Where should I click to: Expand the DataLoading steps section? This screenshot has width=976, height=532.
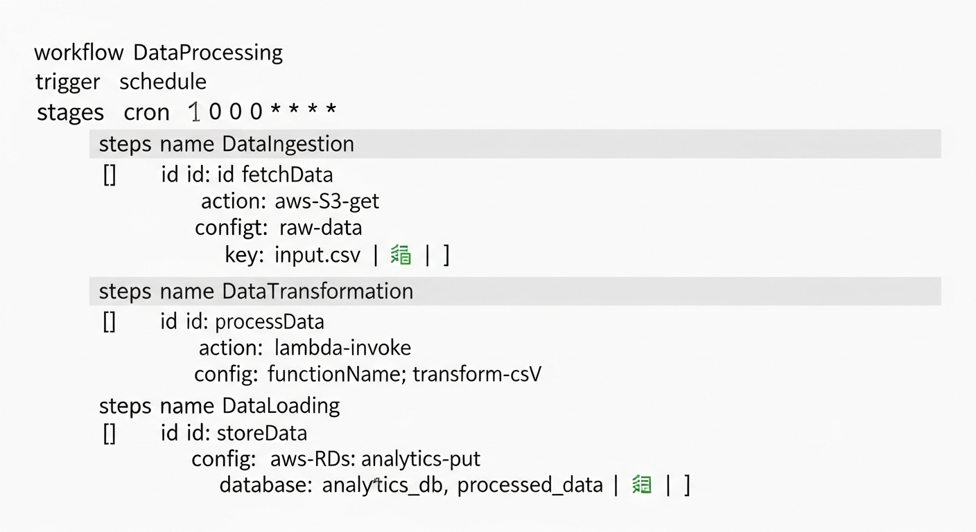[x=219, y=405]
